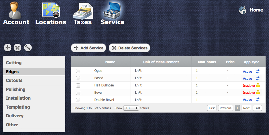The image size is (269, 135).
Task: Click man-hours value in Bevel row
Action: tap(197, 93)
